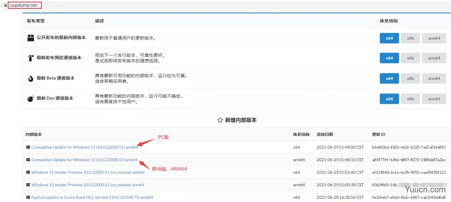This screenshot has height=202, width=451.
Task: Choose x86 for 公开发布的最新内部版本
Action: pos(410,38)
